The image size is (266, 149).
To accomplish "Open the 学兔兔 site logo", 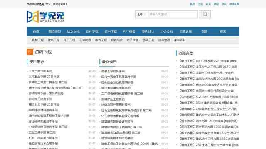I will pyautogui.click(x=45, y=17).
